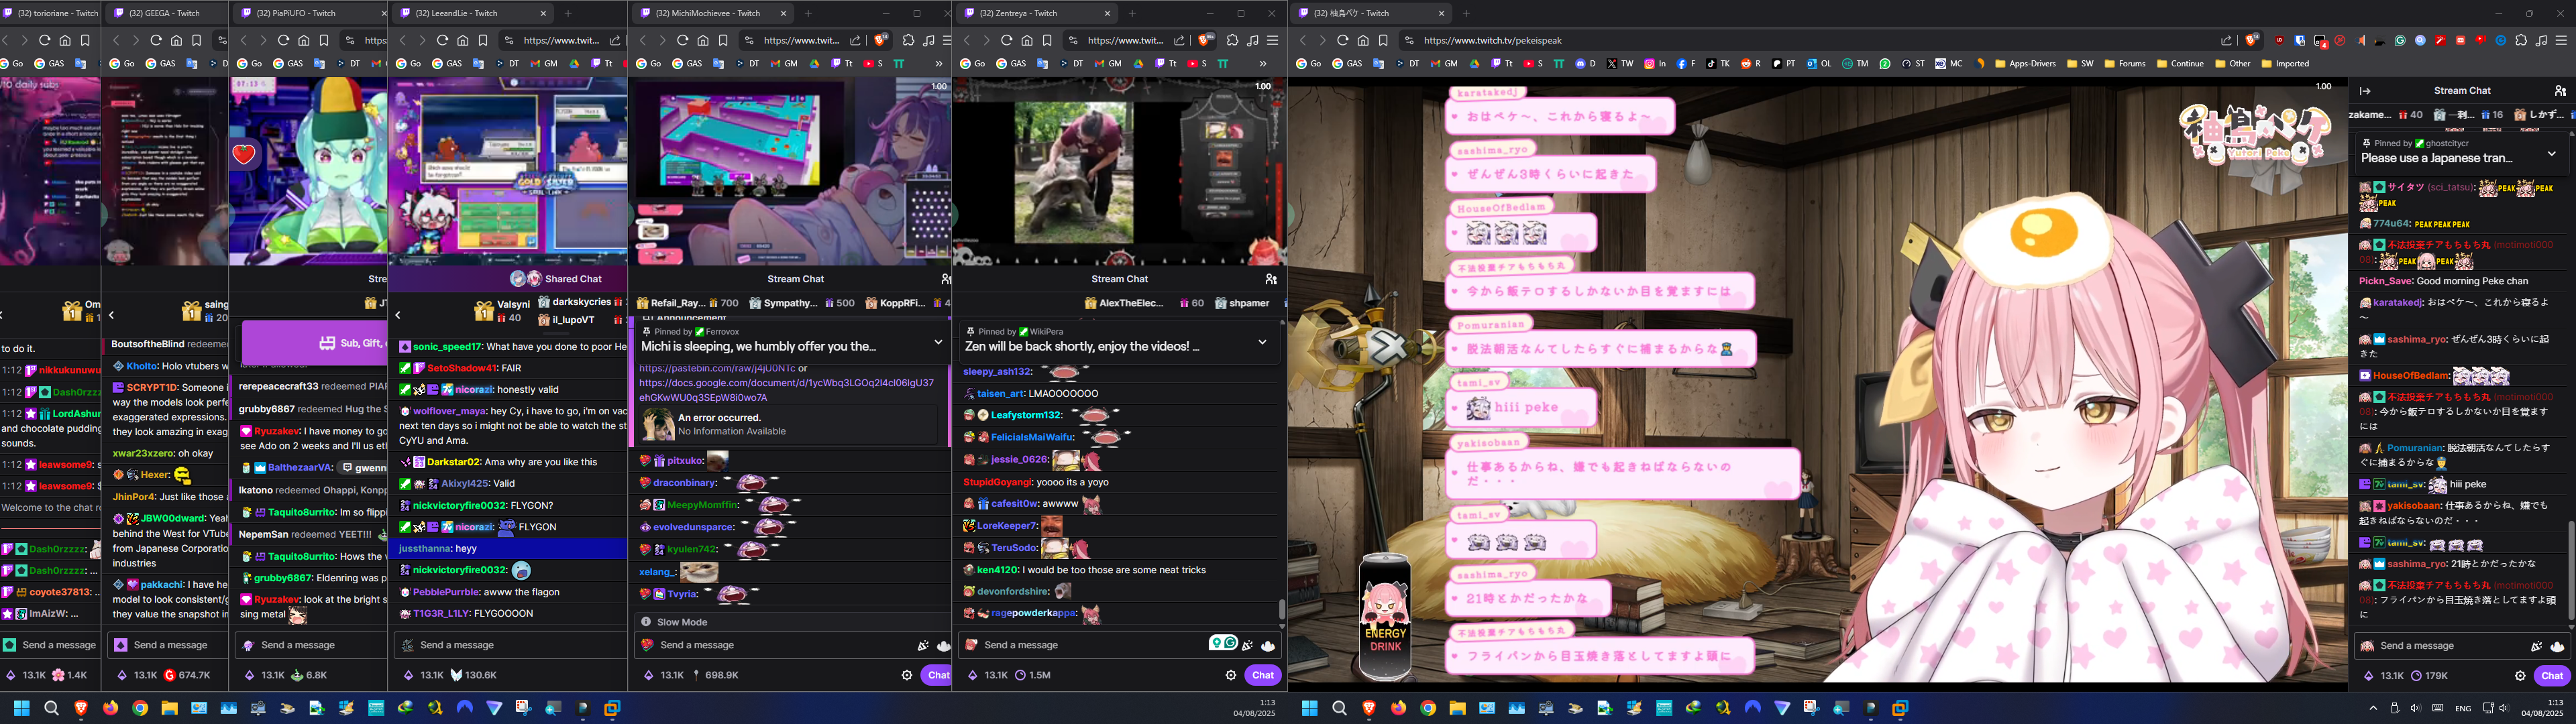Open the Gmail 'GM' bookmark in pekeispeak window

(x=1444, y=63)
